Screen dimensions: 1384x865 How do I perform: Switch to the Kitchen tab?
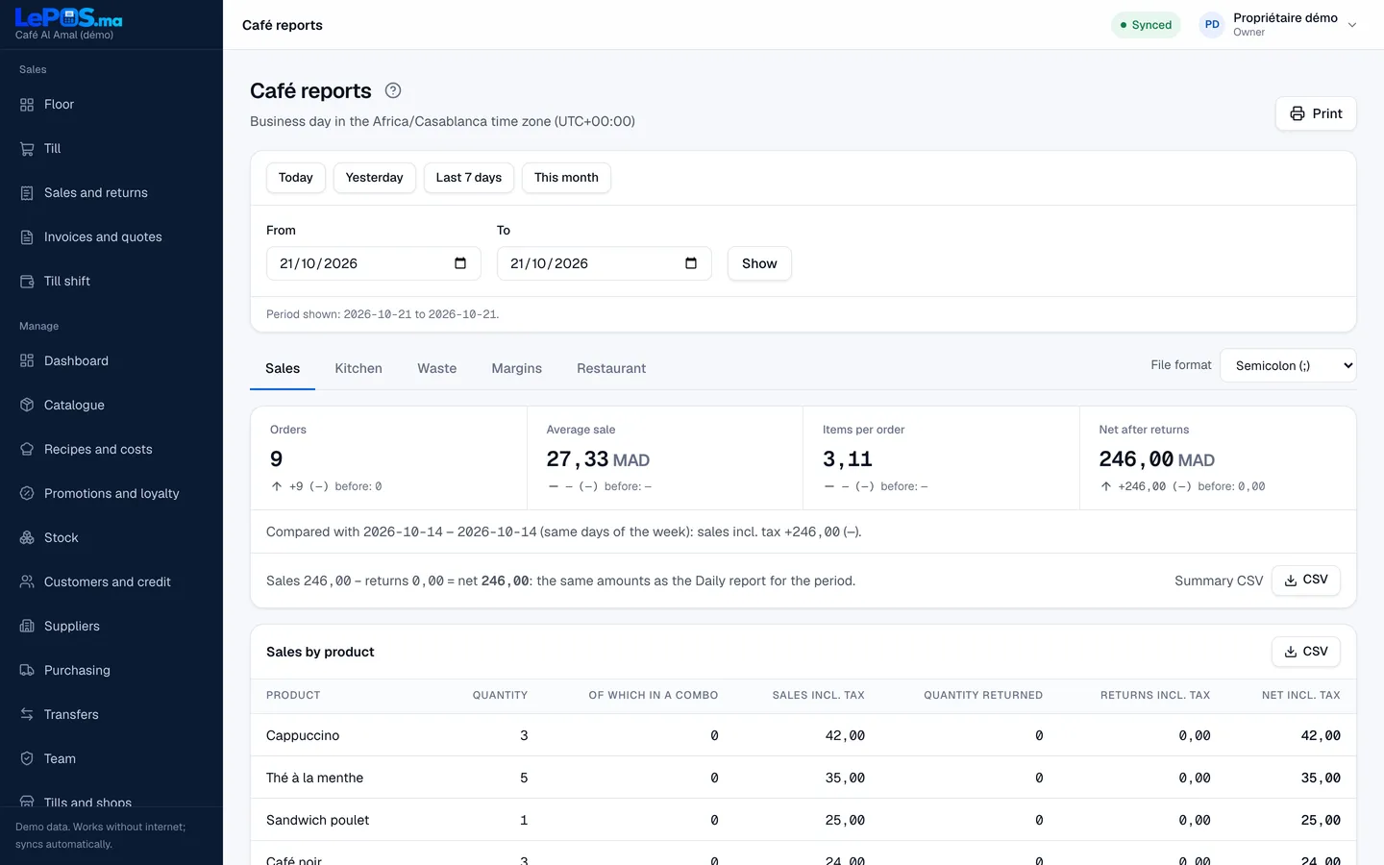(358, 369)
